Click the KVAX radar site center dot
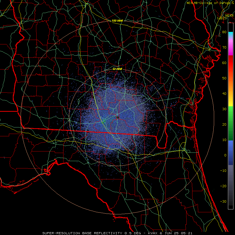The image size is (235, 235). pos(118,118)
